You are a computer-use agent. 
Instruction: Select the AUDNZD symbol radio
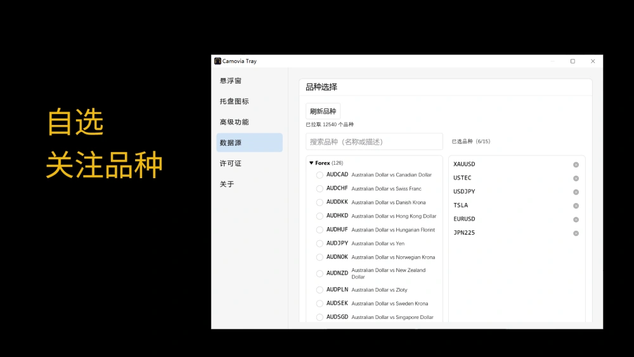click(320, 274)
